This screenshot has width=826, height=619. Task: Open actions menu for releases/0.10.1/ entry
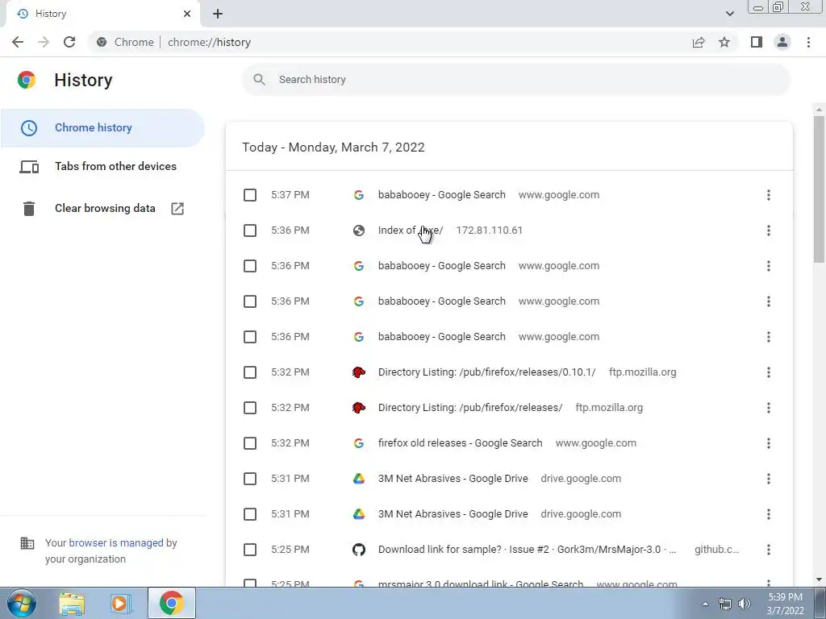point(769,372)
